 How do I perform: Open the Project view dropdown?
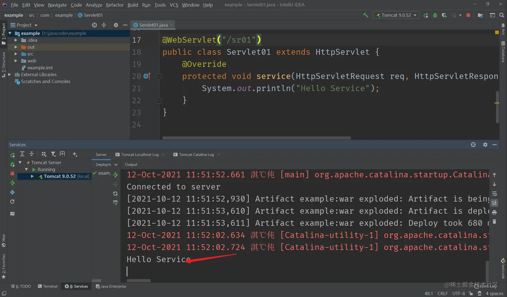24,25
